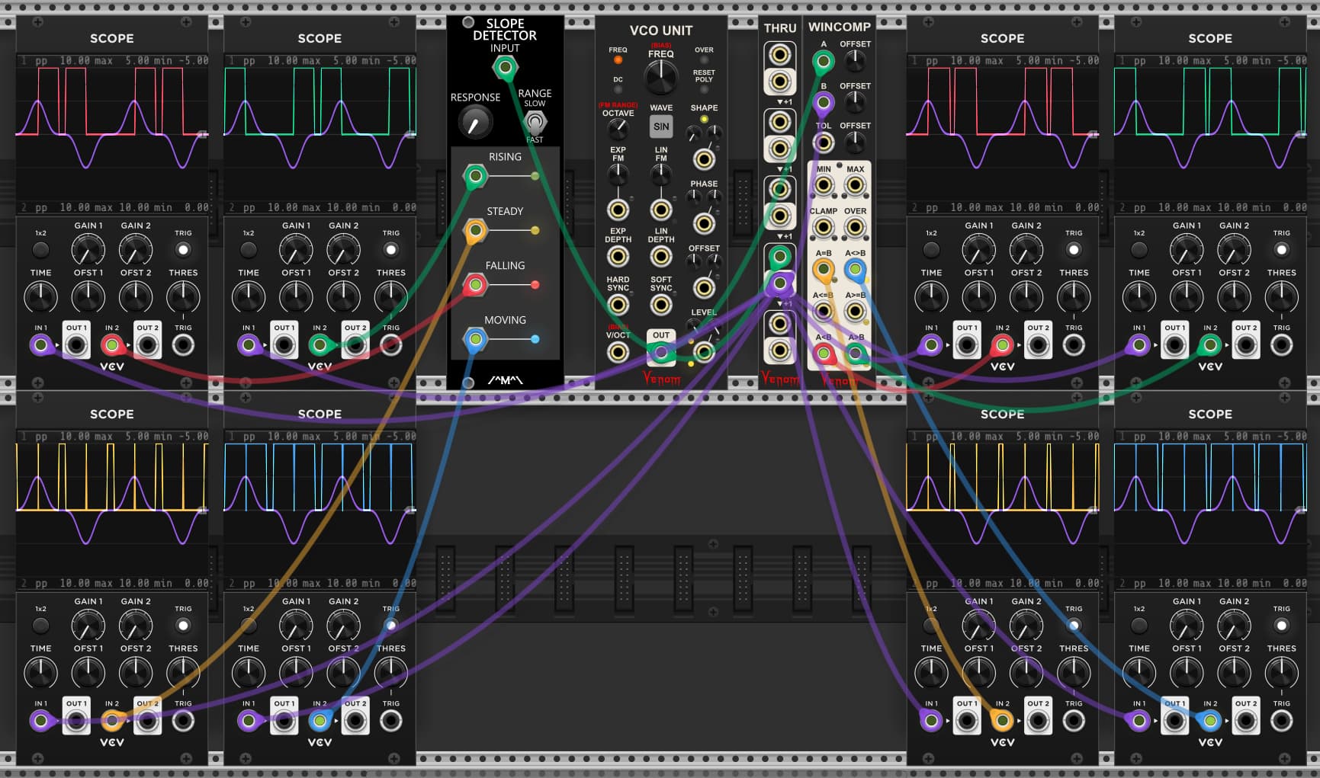Click the OCTAVE knob on VCO Unit
This screenshot has height=778, width=1320.
pos(618,128)
